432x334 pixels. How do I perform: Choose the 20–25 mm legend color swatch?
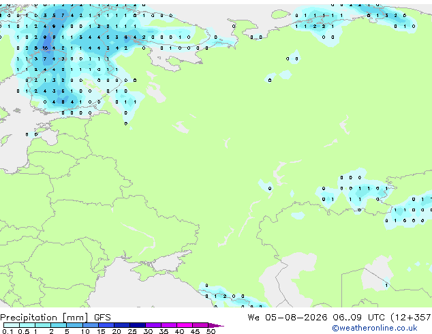click(x=121, y=325)
